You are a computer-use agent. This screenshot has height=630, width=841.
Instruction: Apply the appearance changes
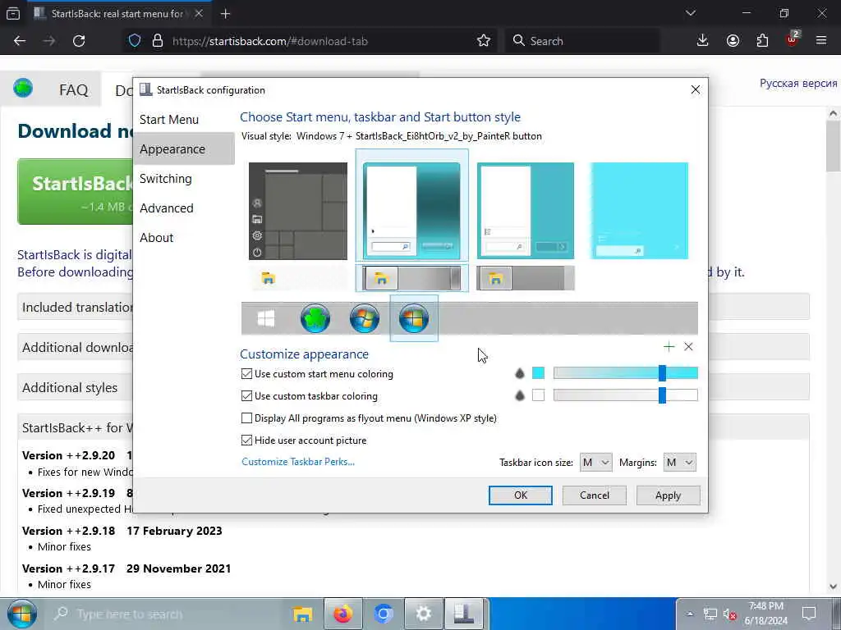tap(668, 495)
